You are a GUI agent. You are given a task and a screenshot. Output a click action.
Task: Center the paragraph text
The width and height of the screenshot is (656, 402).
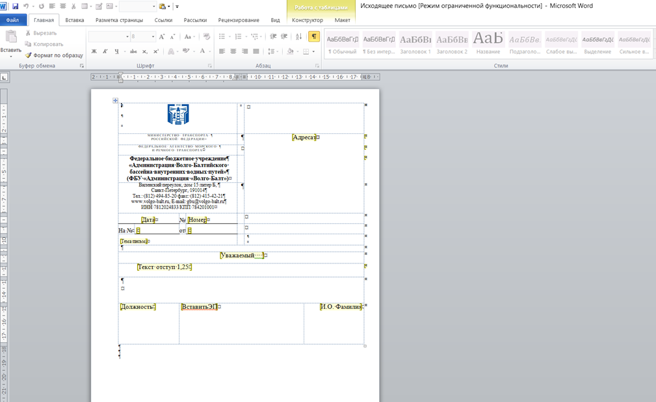coord(233,51)
